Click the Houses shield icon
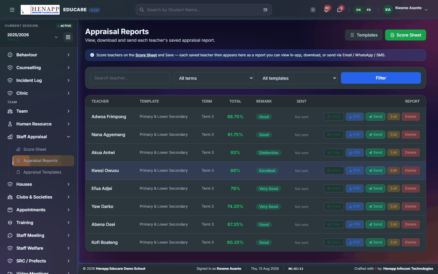Viewport: 438px width, 274px height. 10,184
